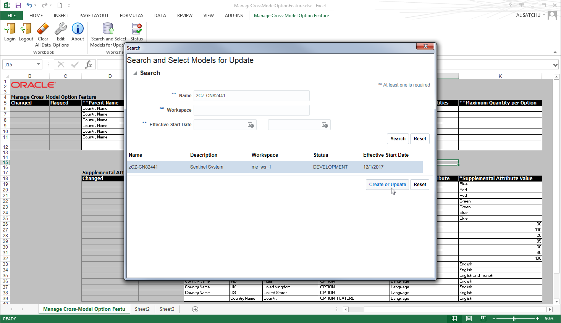This screenshot has height=323, width=561.
Task: Open the Effective Start Date to-calendar picker
Action: coord(325,125)
